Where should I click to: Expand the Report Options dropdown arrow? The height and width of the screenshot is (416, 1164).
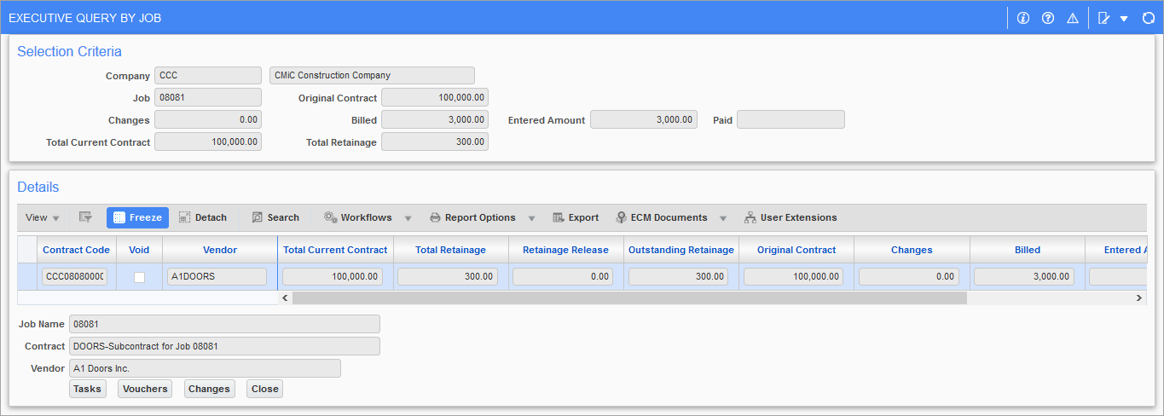pos(531,218)
